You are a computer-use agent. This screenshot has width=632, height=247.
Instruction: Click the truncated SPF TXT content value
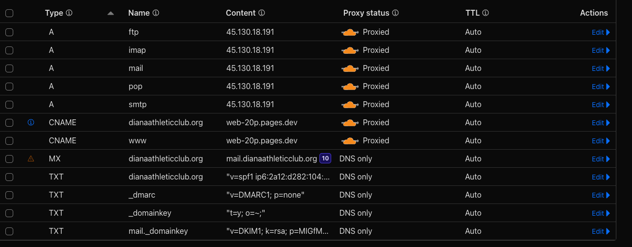point(278,177)
